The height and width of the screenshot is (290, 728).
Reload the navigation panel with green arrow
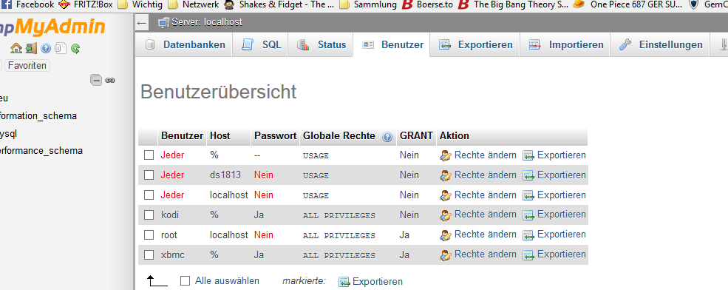coord(75,48)
